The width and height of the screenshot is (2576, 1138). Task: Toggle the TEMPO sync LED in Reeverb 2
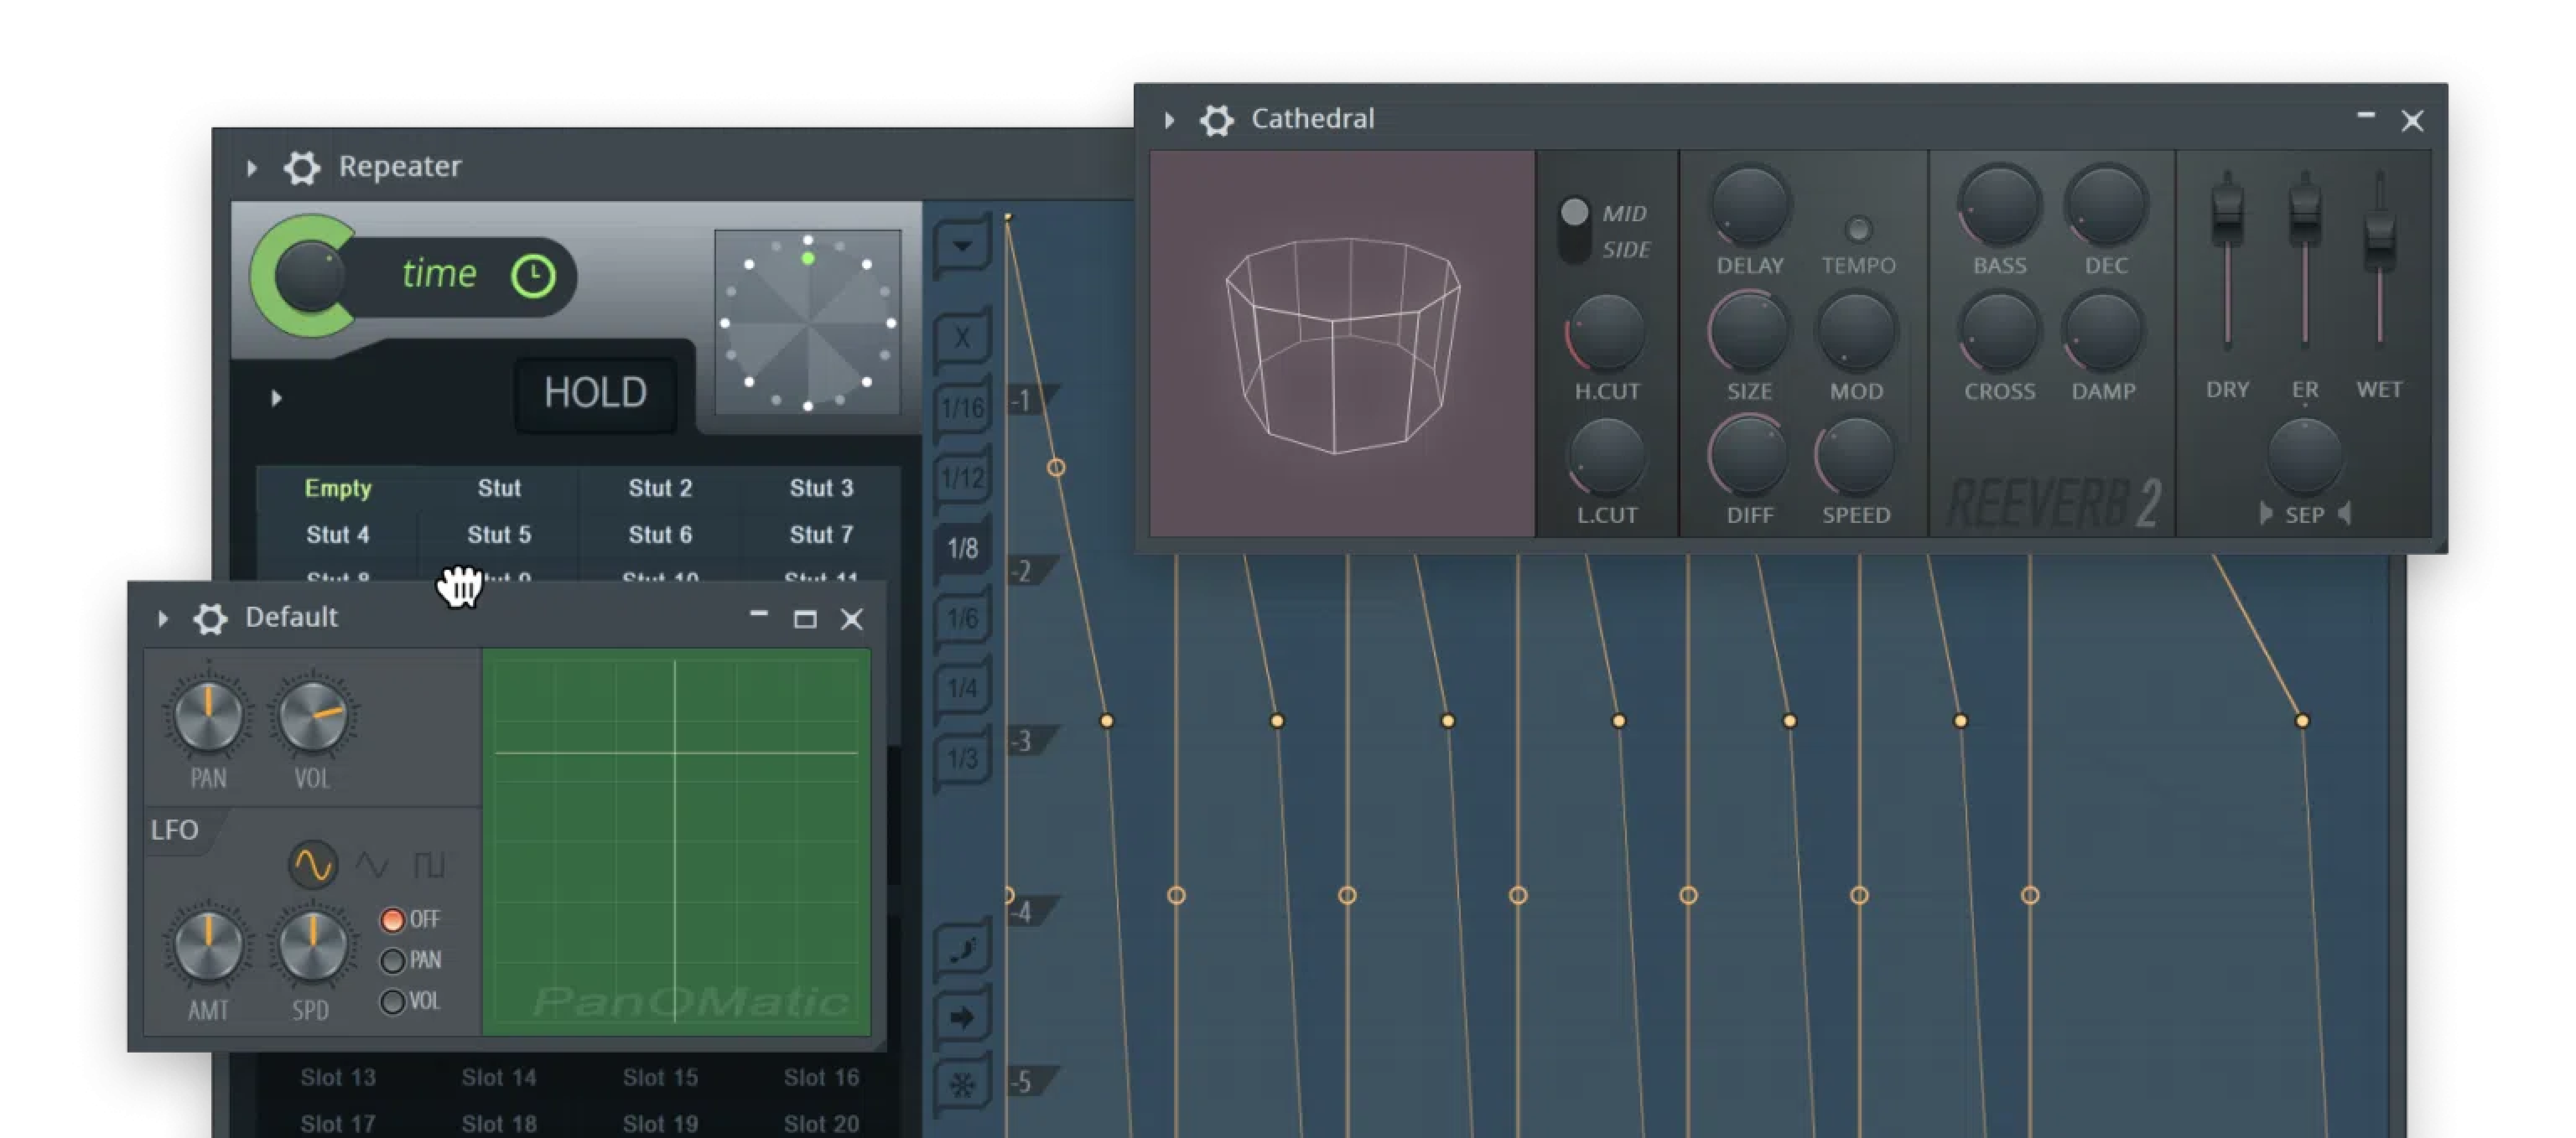pos(1858,230)
